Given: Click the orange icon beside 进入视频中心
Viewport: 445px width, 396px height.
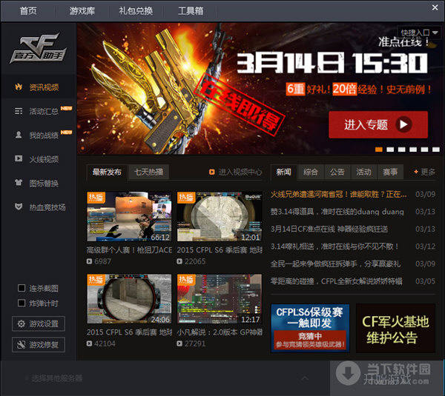Looking at the screenshot, I should pyautogui.click(x=211, y=172).
